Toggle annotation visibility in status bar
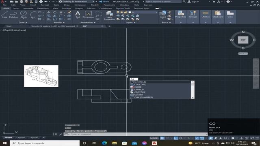This screenshot has height=146, width=260. click(211, 138)
